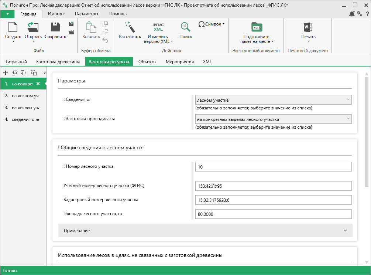Click the undo arrow icon
This screenshot has width=371, height=275.
coord(105,41)
